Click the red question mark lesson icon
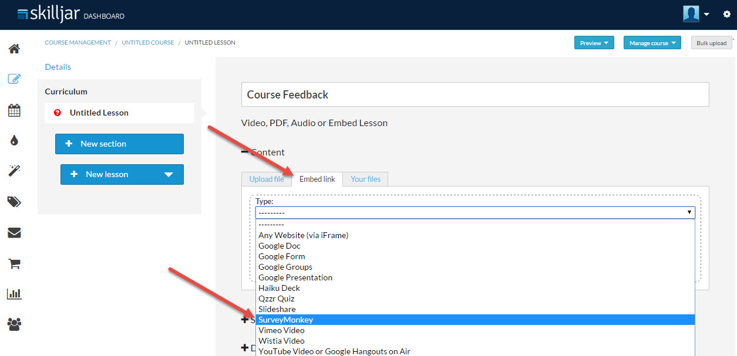Screen dimensions: 737x356 tap(58, 113)
